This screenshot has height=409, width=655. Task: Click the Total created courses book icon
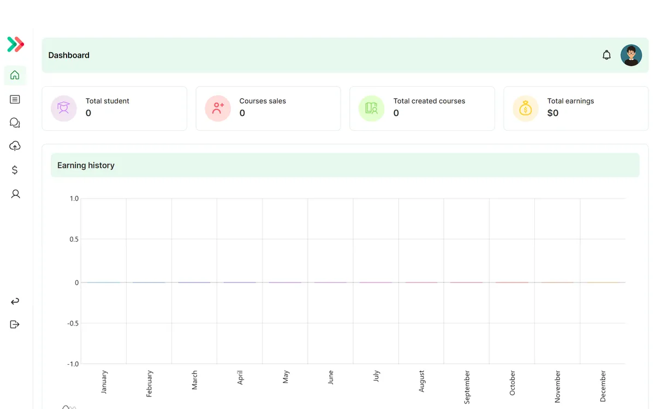click(372, 109)
